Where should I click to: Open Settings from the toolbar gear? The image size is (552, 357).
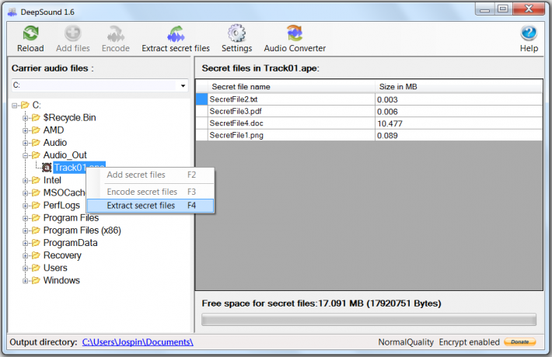coord(236,33)
